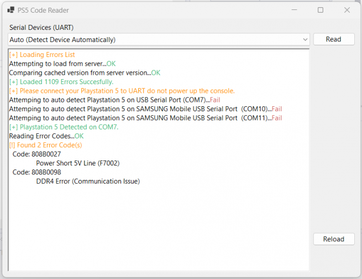Screen dimensions: 362x279
Task: Click the Serial Devices (UART) label
Action: (x=41, y=27)
